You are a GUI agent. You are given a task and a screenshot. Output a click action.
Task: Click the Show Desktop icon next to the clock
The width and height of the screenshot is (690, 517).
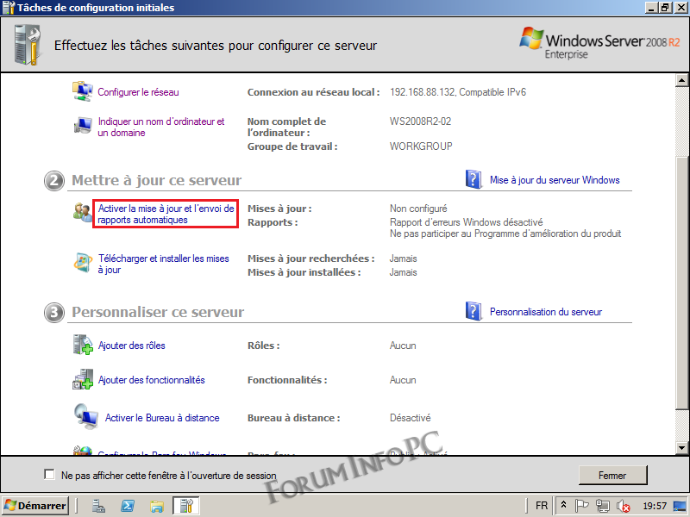click(680, 506)
